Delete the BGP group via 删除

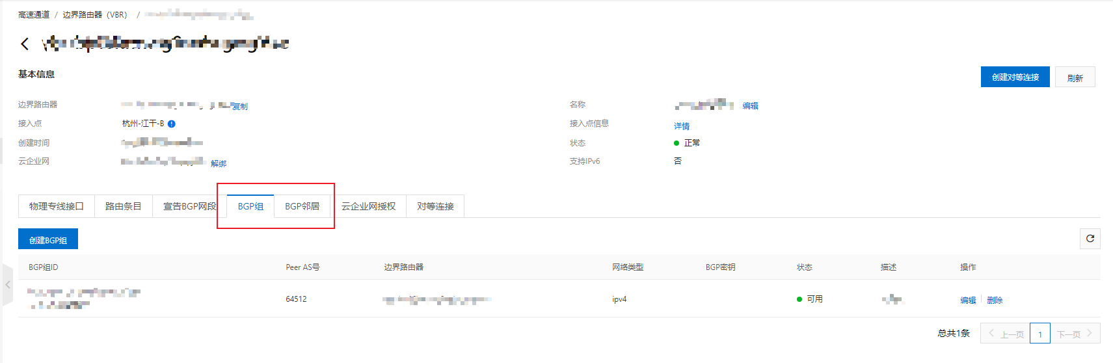tap(995, 300)
